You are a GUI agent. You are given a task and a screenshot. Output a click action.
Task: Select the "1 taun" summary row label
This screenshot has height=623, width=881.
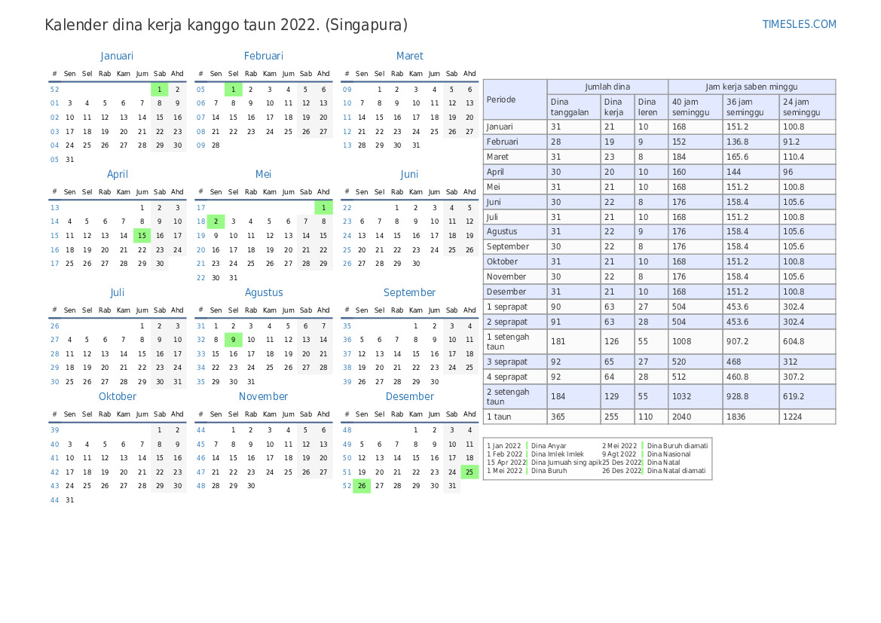pyautogui.click(x=515, y=417)
